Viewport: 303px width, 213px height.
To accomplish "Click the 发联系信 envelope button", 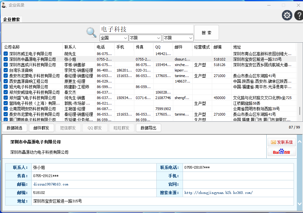I will point(282,142).
